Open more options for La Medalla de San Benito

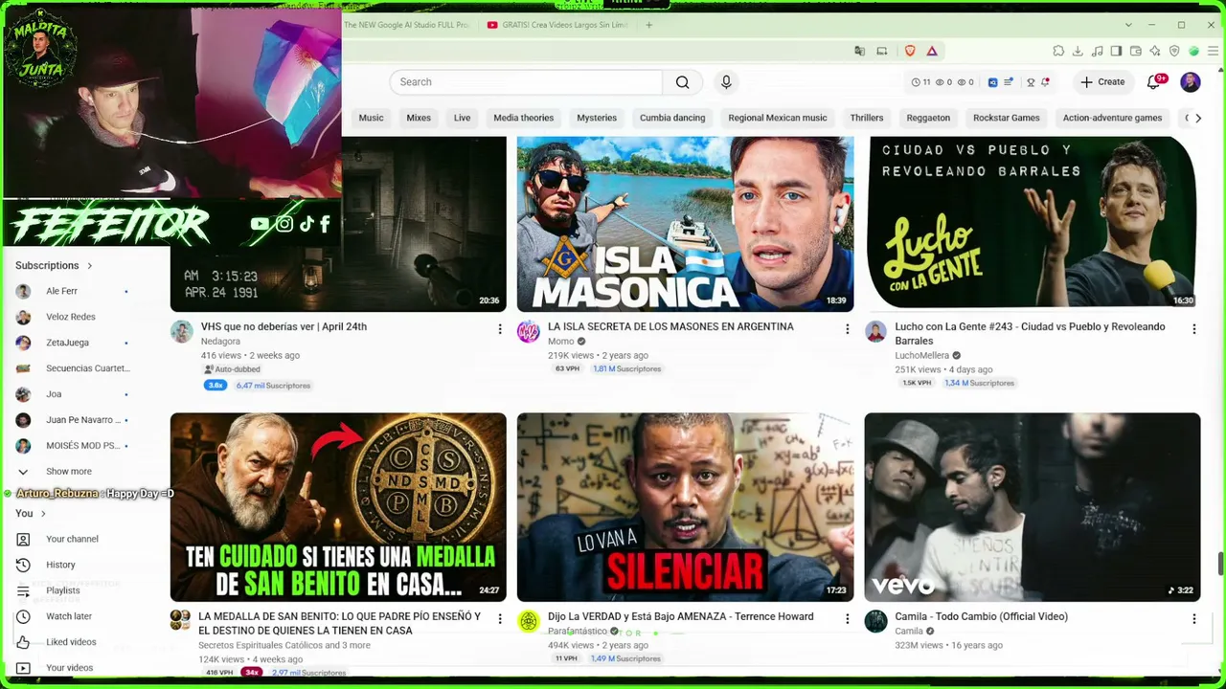coord(499,619)
